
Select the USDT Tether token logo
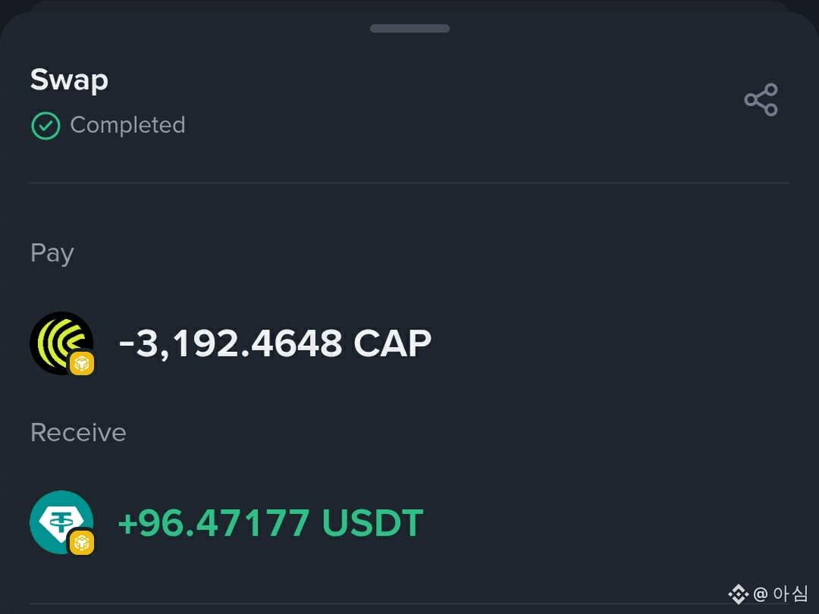(61, 522)
